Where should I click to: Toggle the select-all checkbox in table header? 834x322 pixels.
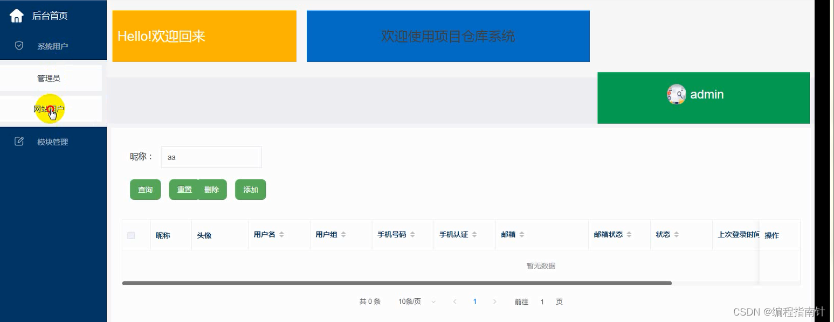(131, 235)
